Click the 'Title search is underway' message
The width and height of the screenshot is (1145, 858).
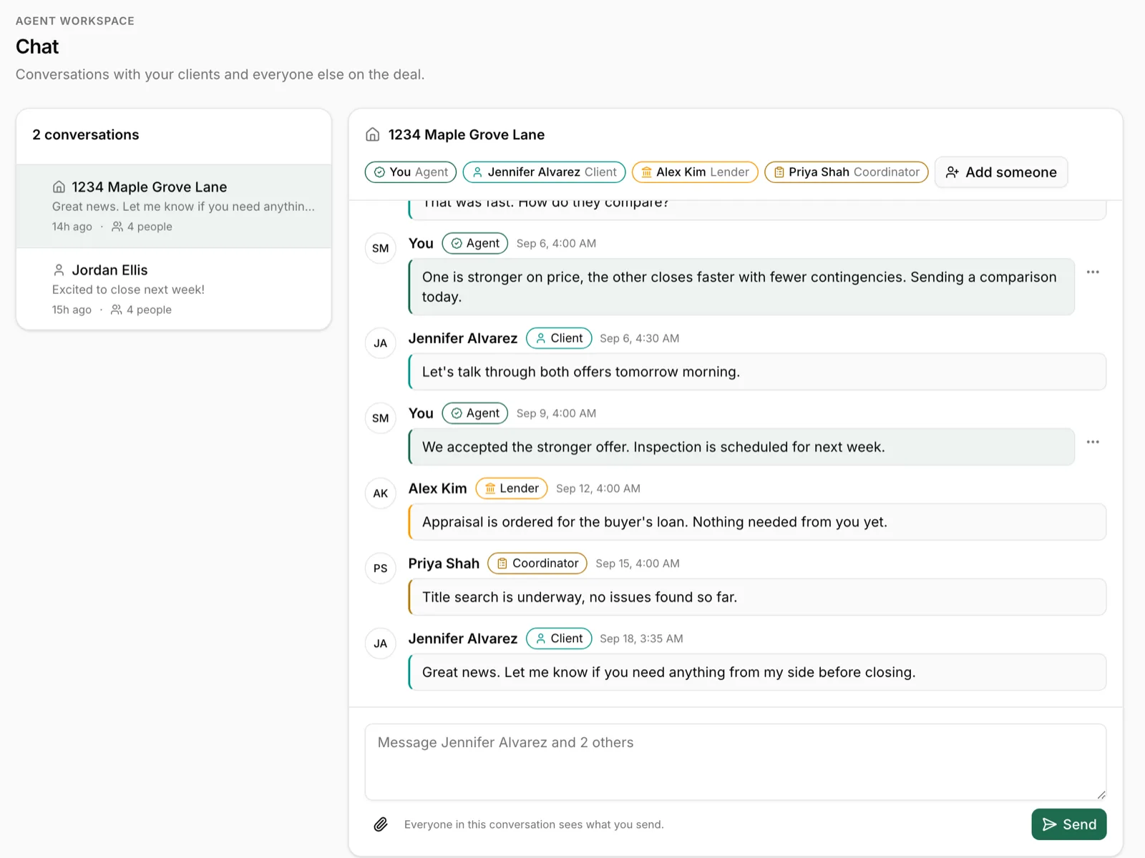coord(757,597)
